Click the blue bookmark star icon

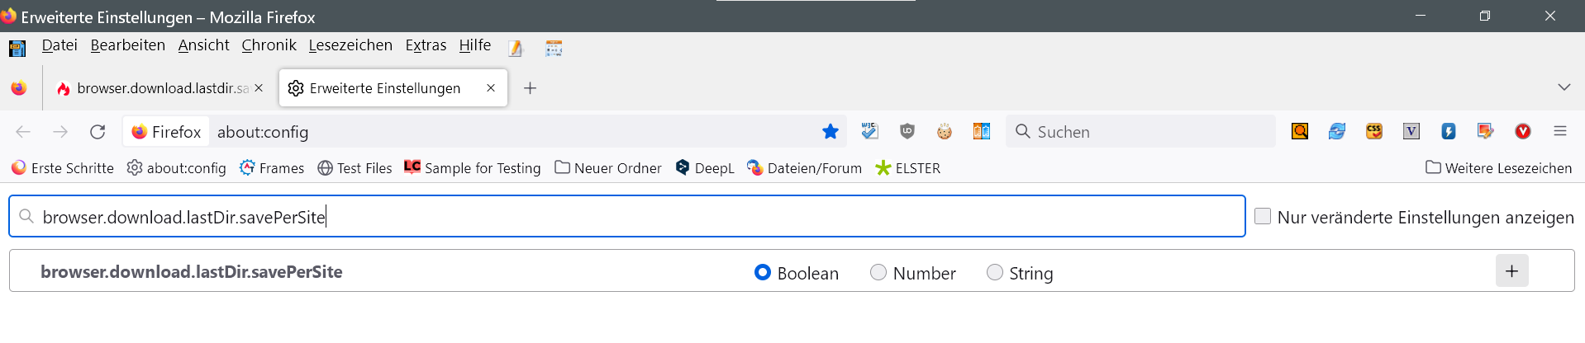pos(831,131)
